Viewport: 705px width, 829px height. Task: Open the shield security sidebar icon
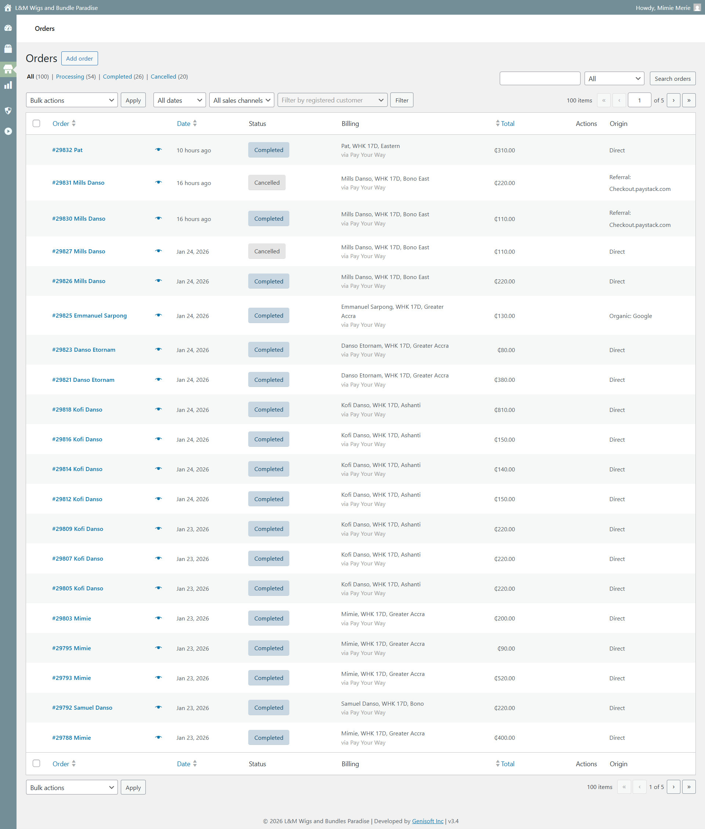click(x=8, y=111)
